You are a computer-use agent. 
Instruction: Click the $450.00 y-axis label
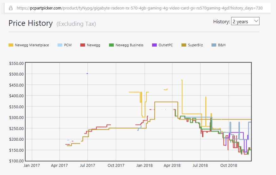click(16, 85)
